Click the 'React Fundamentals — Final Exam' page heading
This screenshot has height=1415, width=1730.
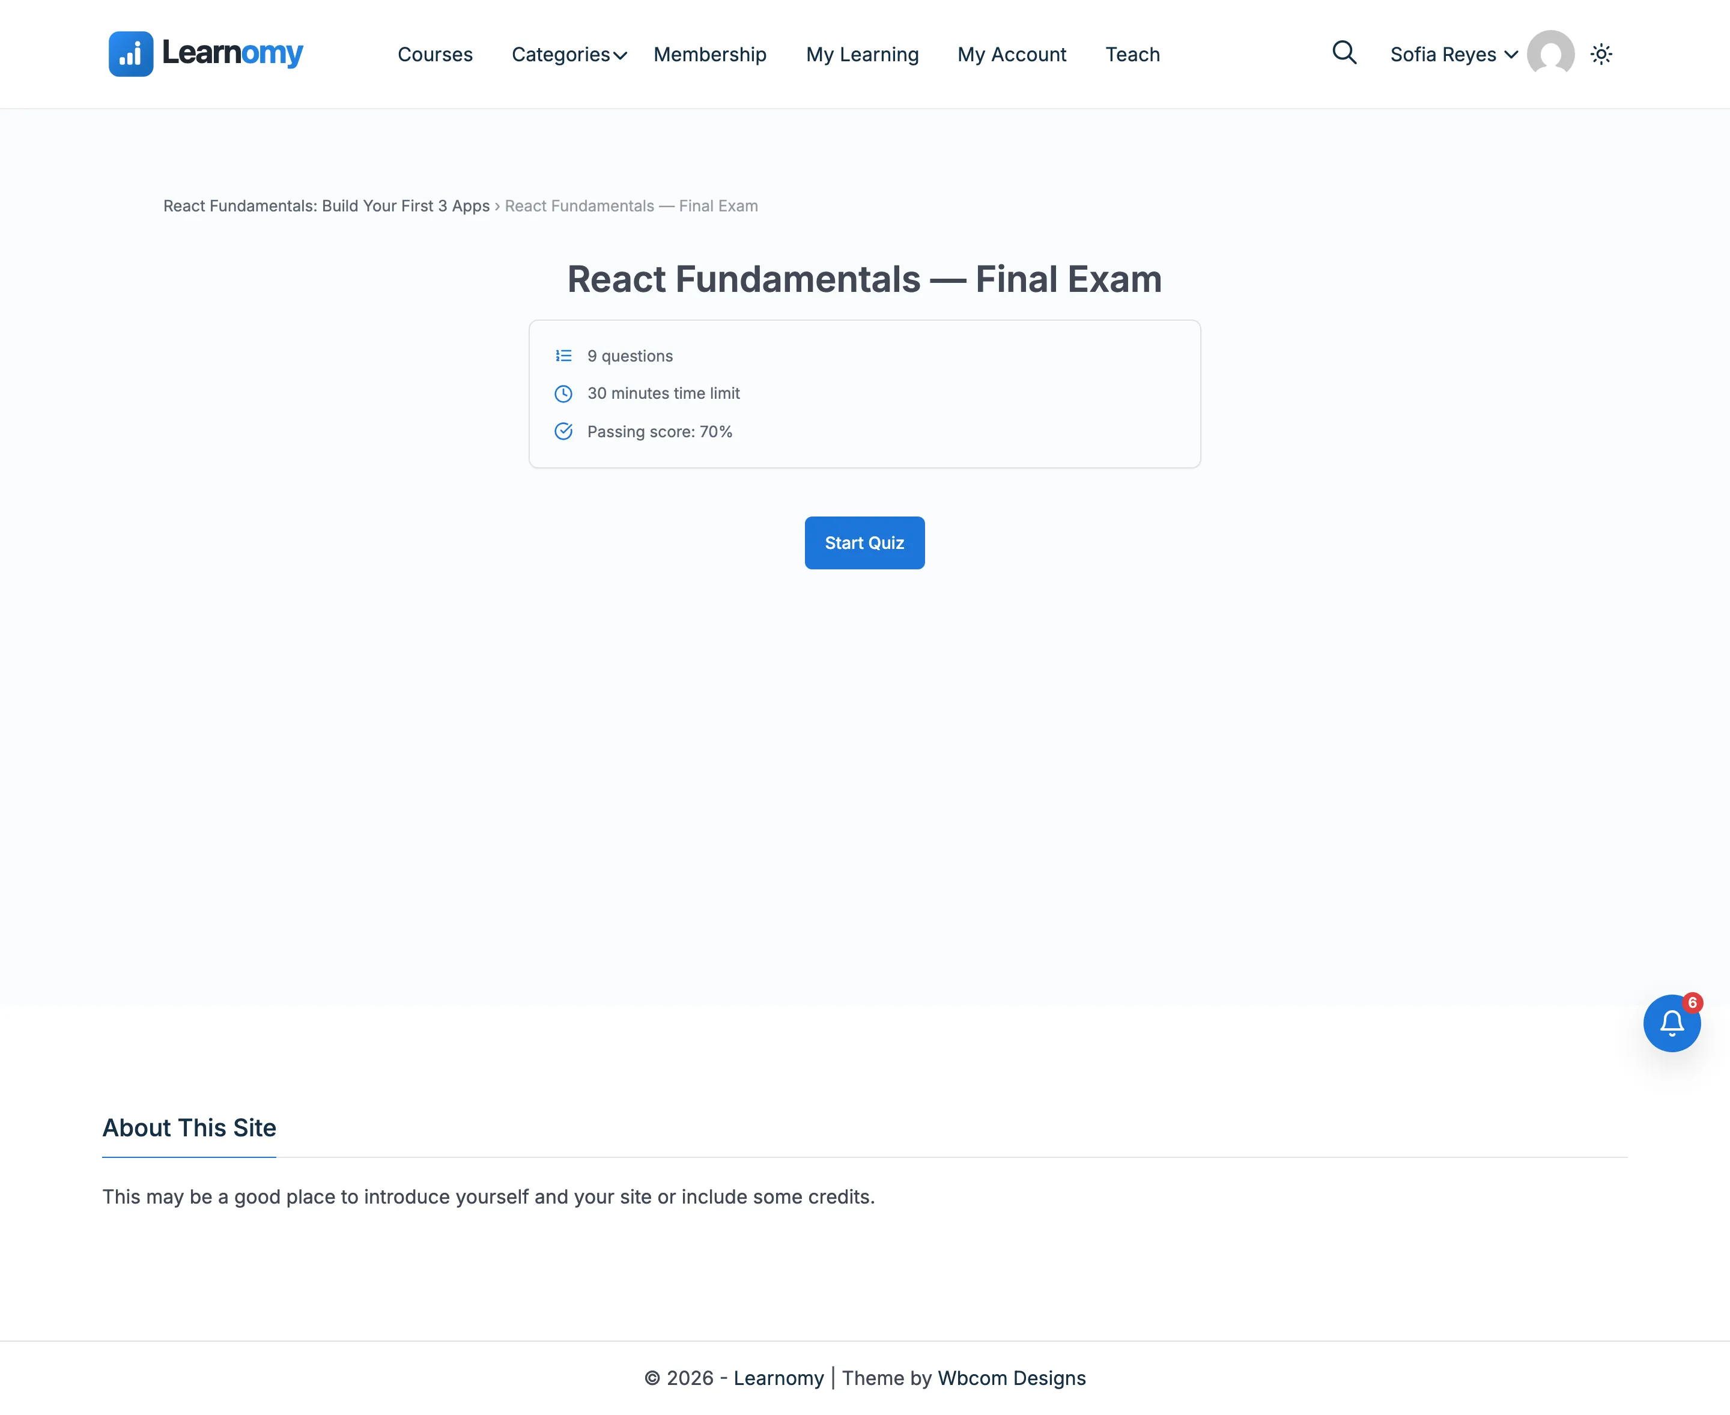(864, 279)
